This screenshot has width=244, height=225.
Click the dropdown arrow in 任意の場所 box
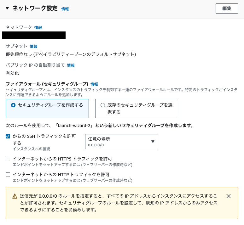(153, 142)
